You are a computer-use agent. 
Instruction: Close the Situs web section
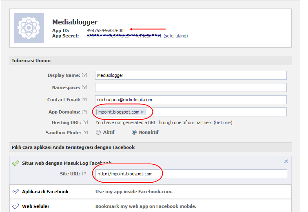click(286, 161)
